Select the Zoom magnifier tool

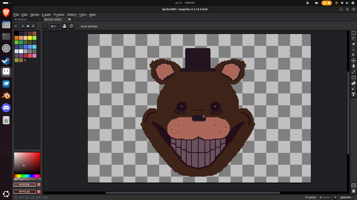point(353,55)
